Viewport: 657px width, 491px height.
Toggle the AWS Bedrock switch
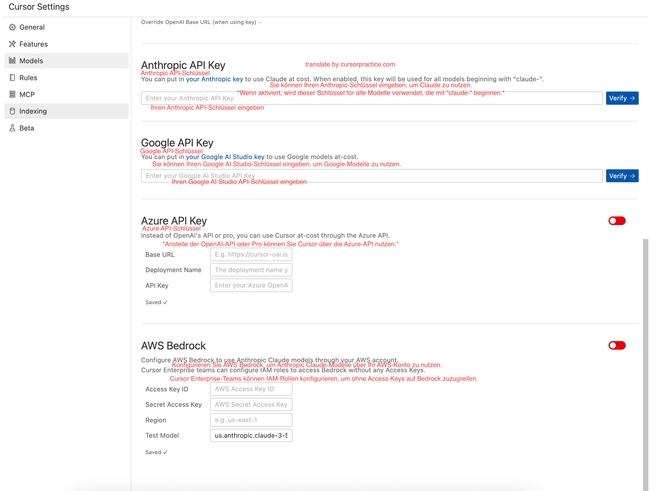click(617, 345)
